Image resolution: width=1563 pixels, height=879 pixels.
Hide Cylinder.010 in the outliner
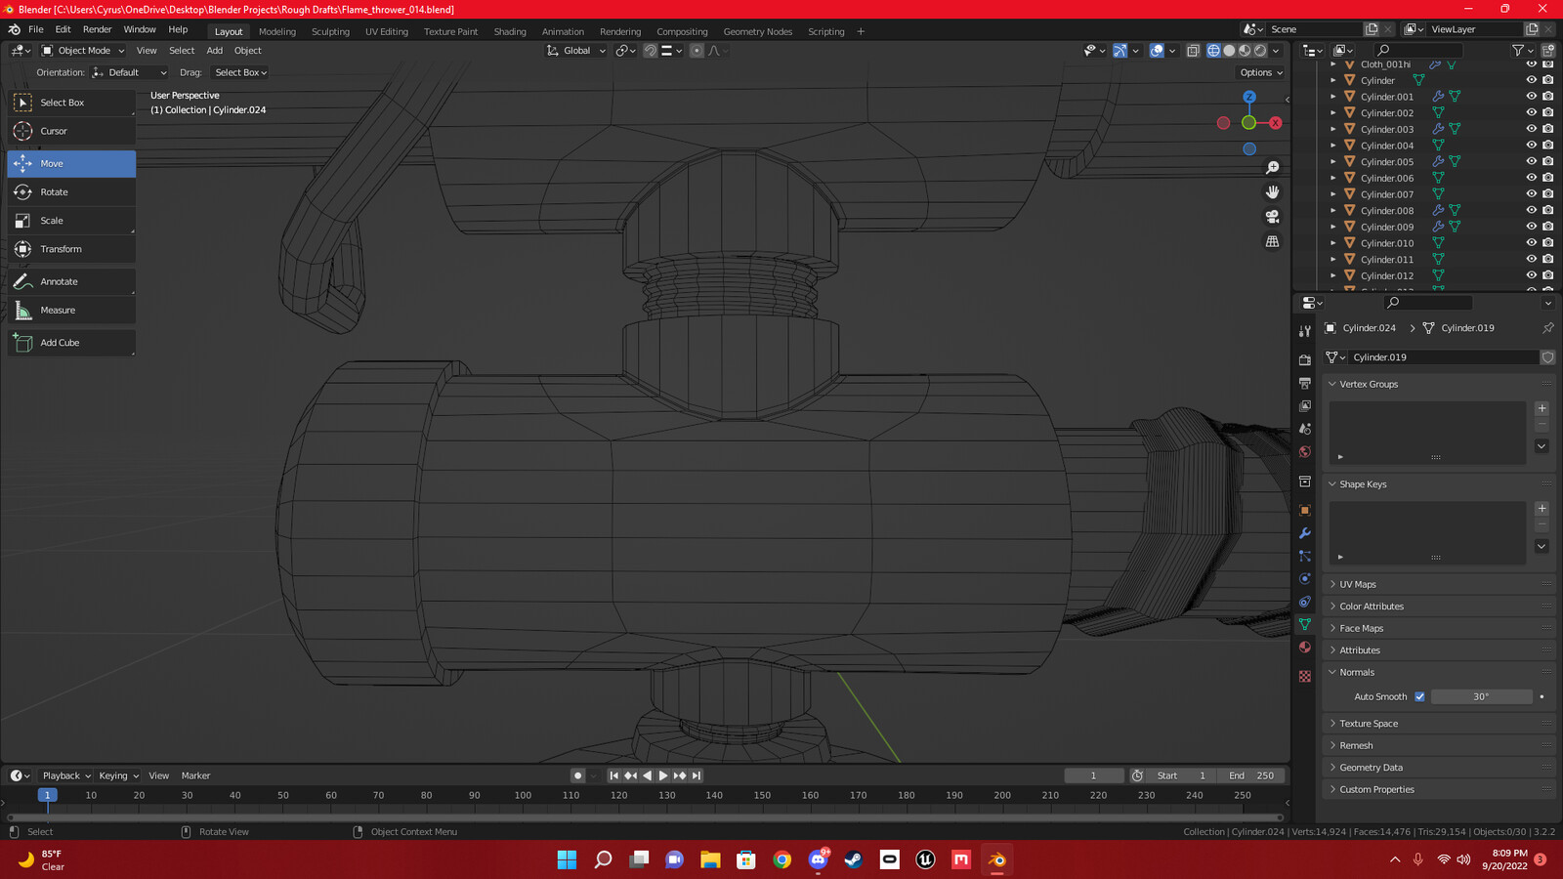tap(1531, 243)
